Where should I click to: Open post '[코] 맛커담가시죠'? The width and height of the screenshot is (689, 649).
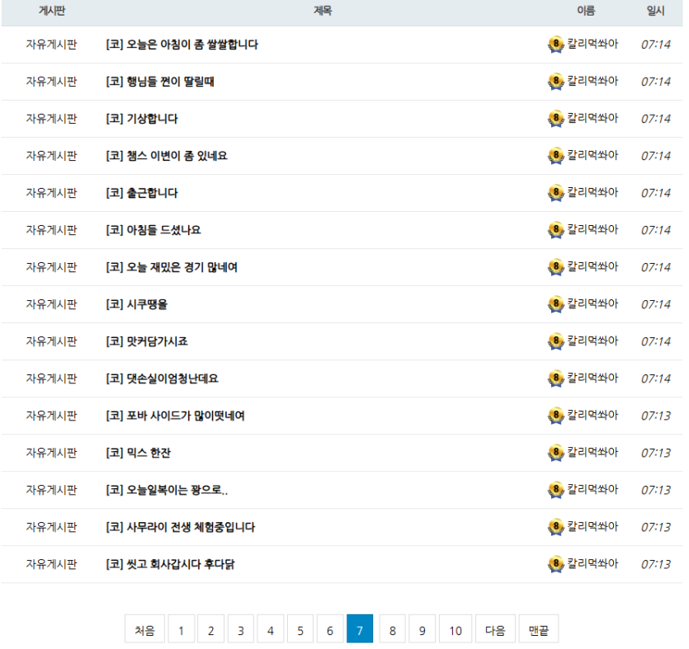click(147, 341)
